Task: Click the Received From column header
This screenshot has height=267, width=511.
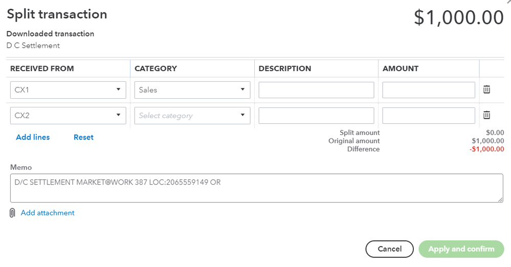Action: pos(42,69)
